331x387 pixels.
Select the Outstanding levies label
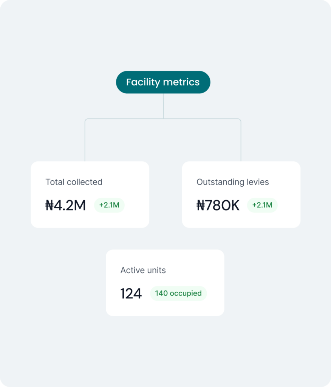tap(232, 182)
